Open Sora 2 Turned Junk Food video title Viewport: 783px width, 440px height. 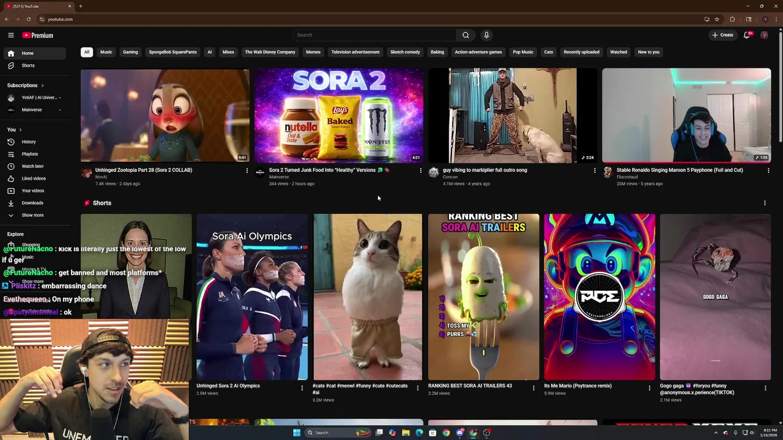329,170
